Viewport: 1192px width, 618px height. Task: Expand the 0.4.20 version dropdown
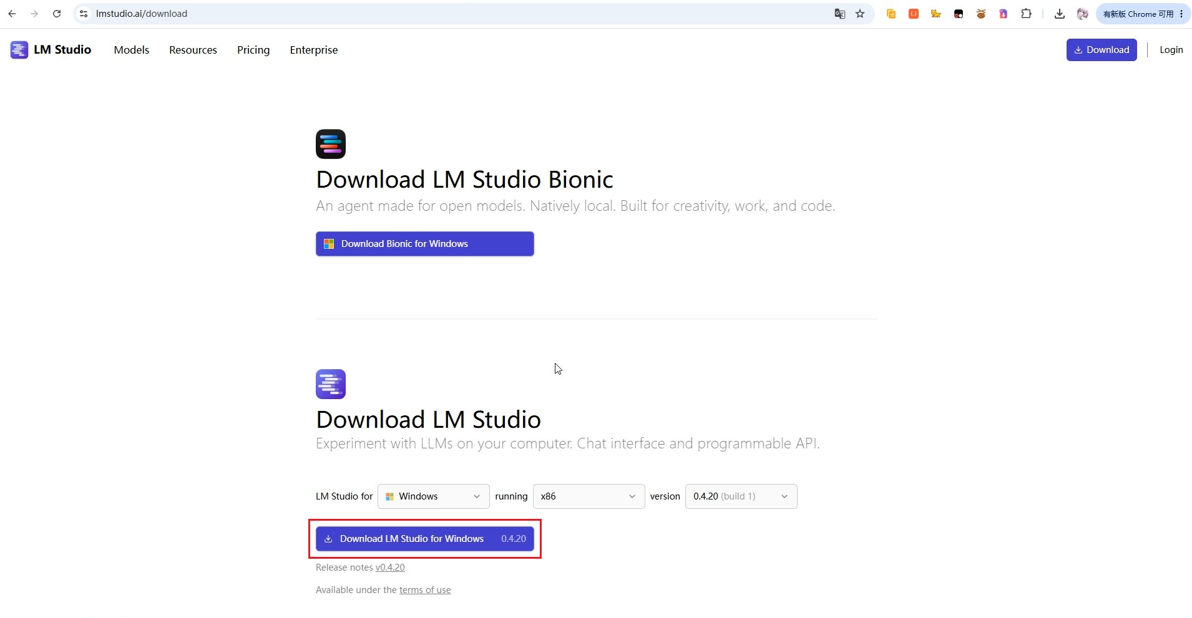click(x=741, y=496)
